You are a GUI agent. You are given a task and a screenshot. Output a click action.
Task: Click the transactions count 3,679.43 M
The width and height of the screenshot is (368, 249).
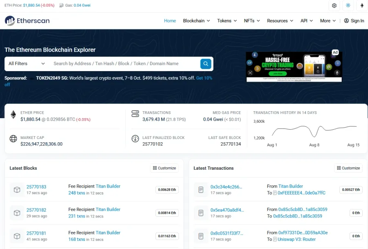tap(153, 119)
